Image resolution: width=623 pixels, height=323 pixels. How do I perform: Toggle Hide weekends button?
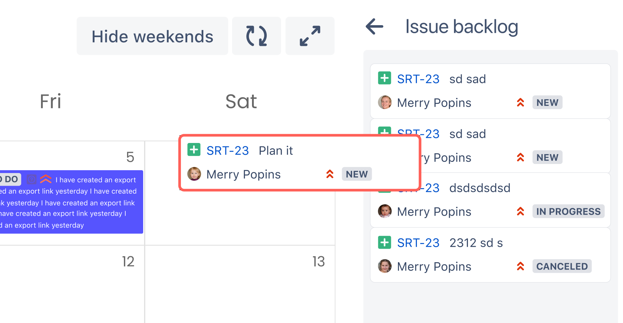[x=152, y=36]
